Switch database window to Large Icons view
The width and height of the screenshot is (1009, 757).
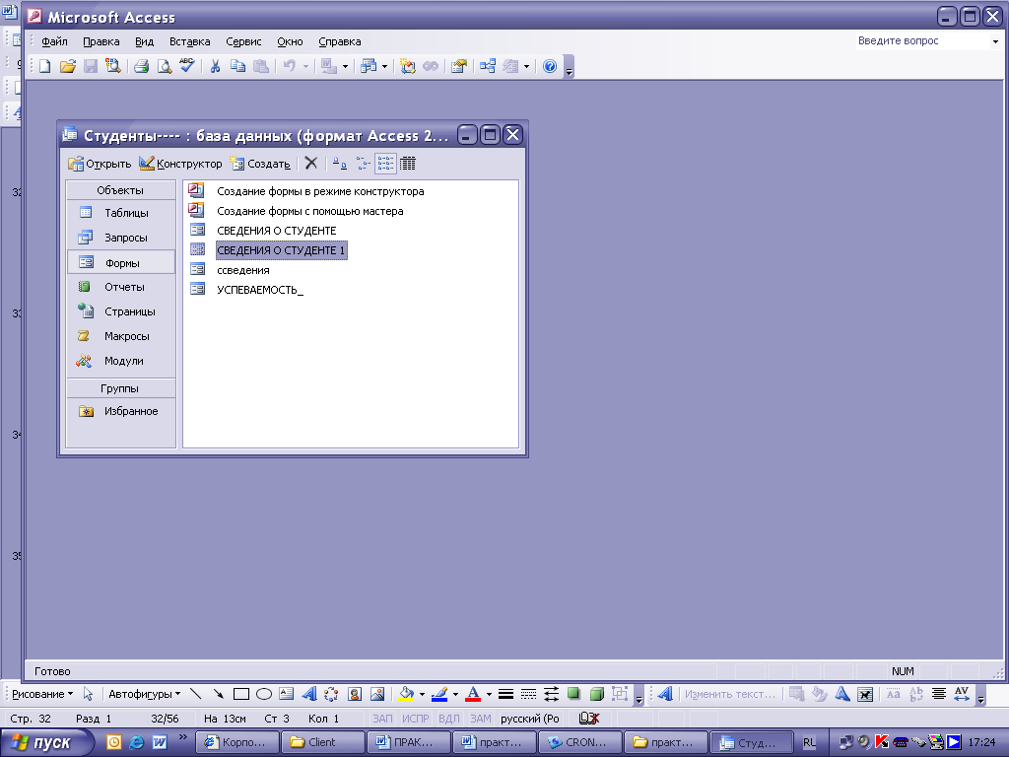(x=340, y=164)
